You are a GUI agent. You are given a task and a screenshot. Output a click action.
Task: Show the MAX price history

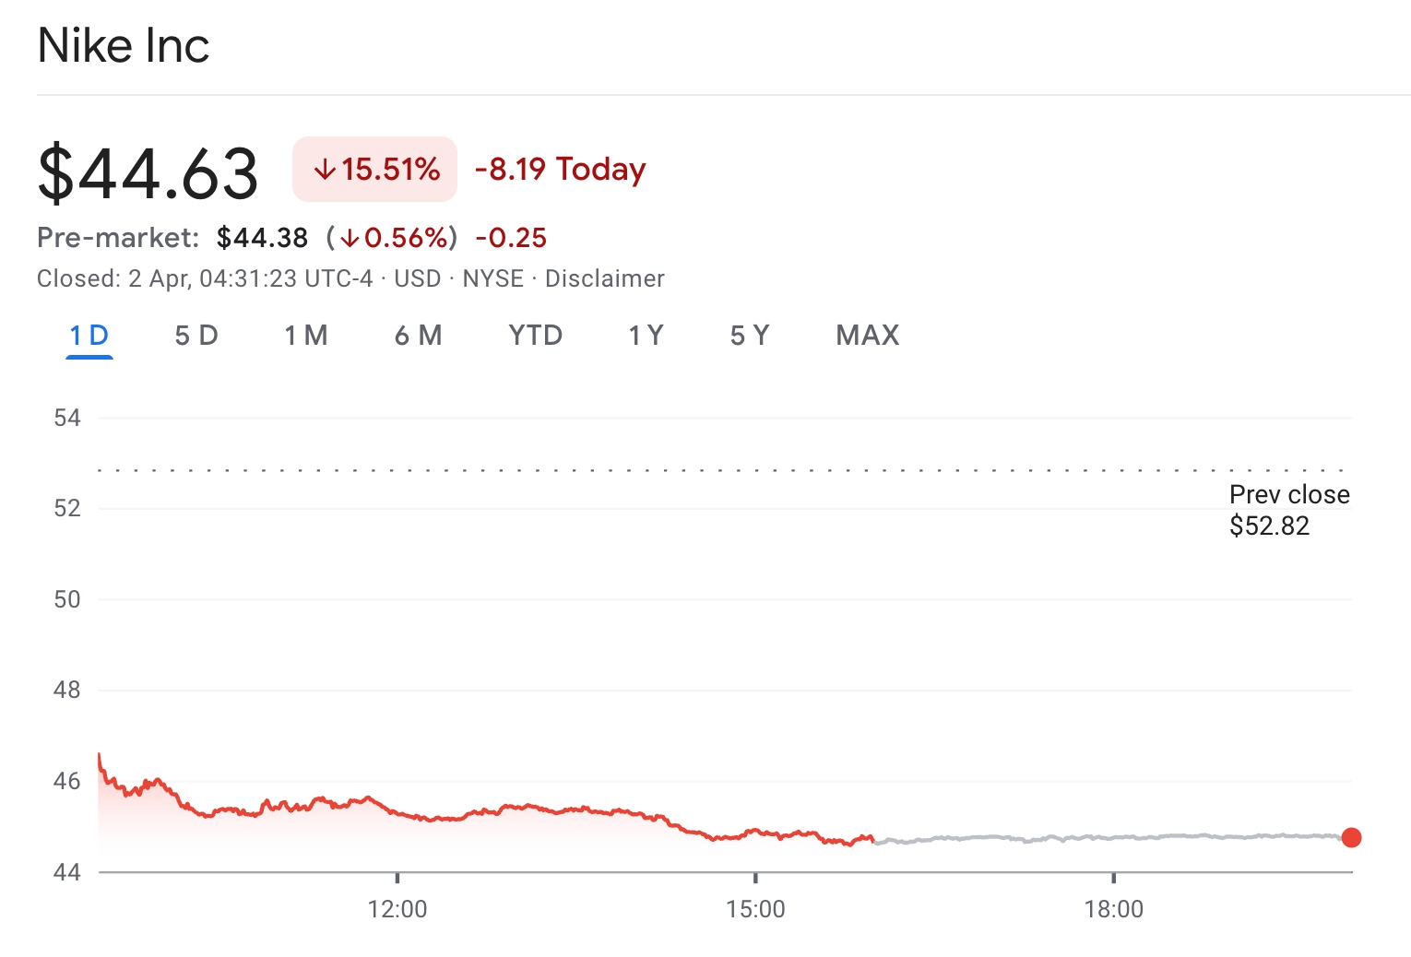pyautogui.click(x=868, y=336)
